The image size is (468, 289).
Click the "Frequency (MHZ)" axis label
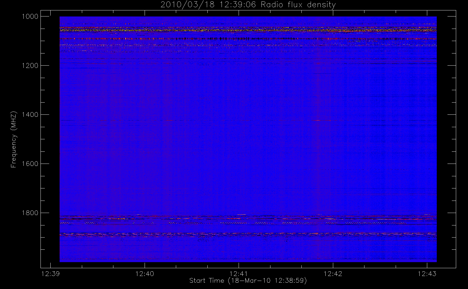click(13, 139)
